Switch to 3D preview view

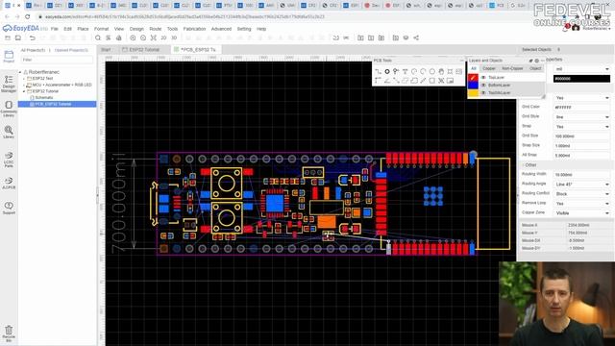click(174, 38)
